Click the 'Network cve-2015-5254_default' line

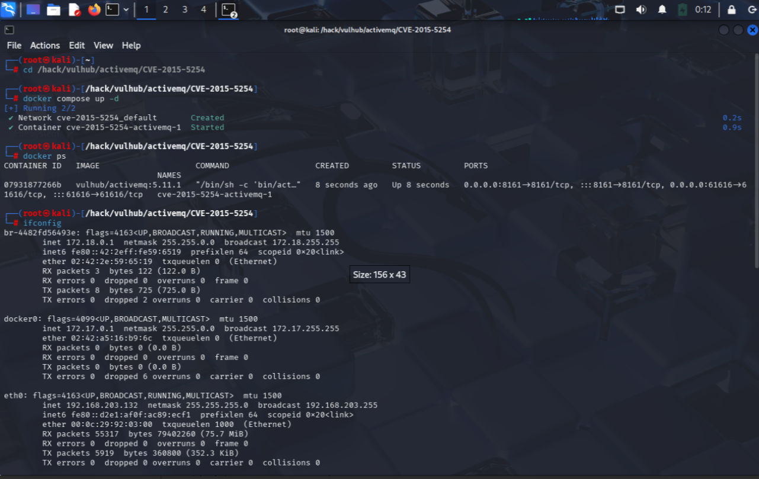[88, 118]
